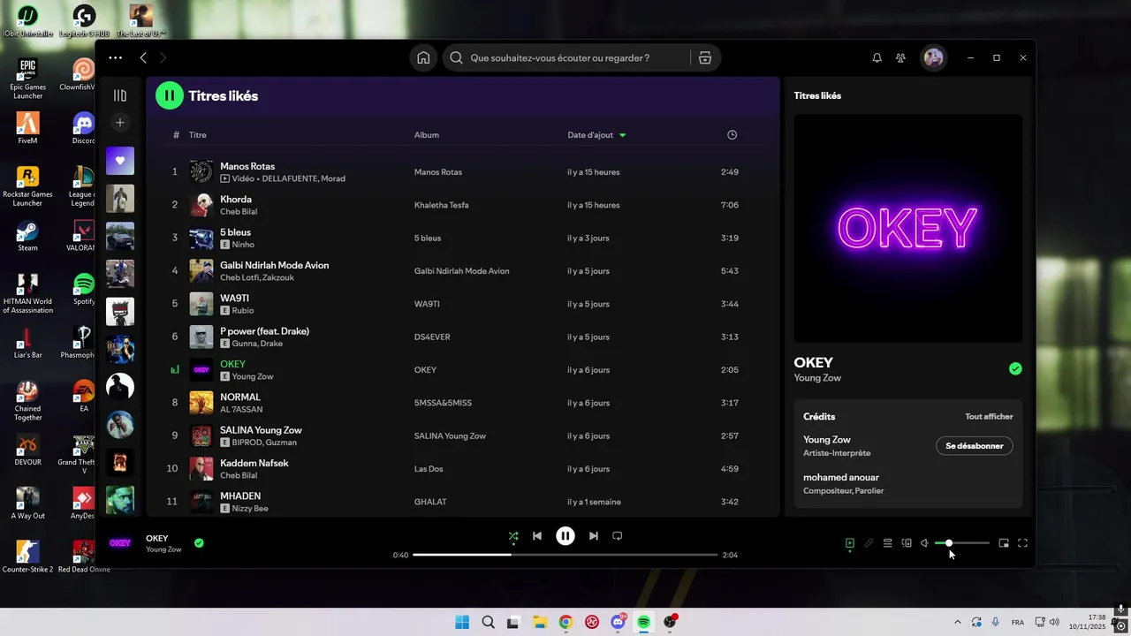Screen dimensions: 1131x636
Task: Go back using the left arrow
Action: point(143,57)
